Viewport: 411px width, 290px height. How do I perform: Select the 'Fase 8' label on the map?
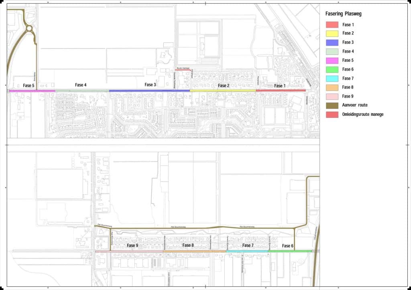pos(188,245)
